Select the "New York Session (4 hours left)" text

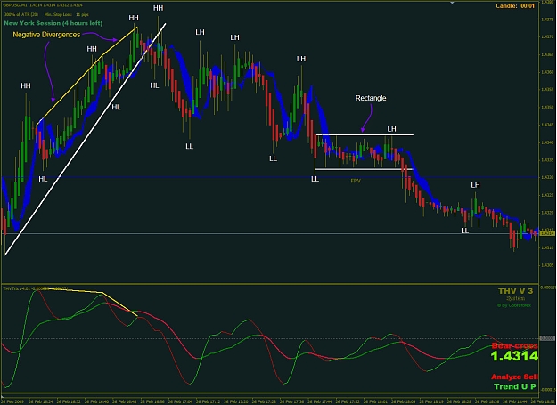pyautogui.click(x=53, y=23)
